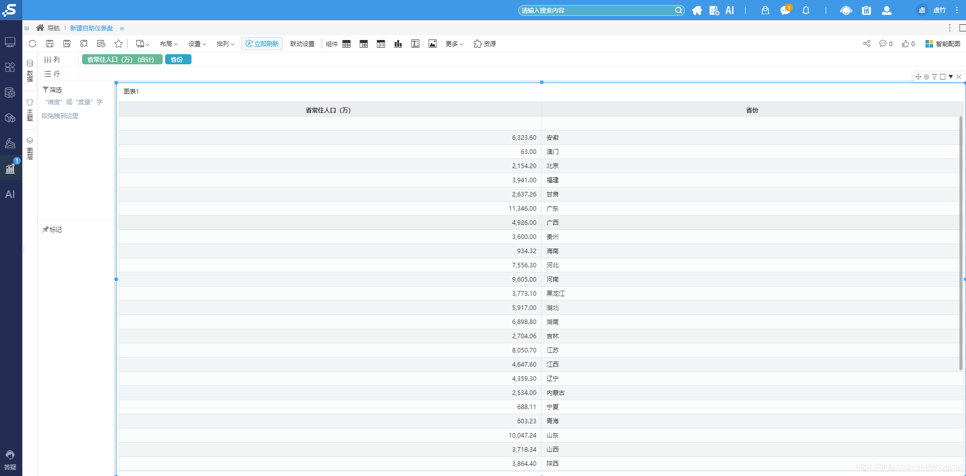Viewport: 966px width, 476px height.
Task: Open messages chat icon with badge
Action: click(x=786, y=10)
